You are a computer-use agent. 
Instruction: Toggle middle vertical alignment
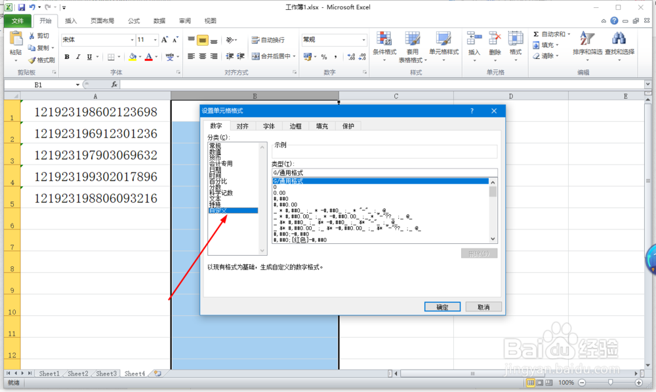point(203,40)
